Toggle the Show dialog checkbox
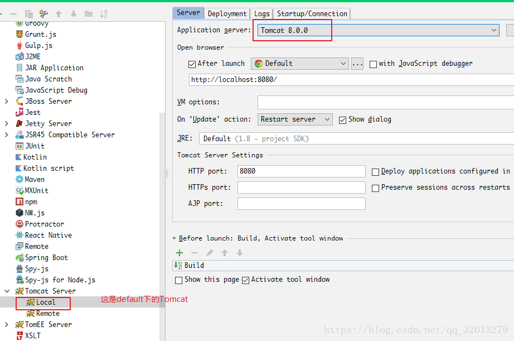Viewport: 514px width, 341px height. click(342, 120)
